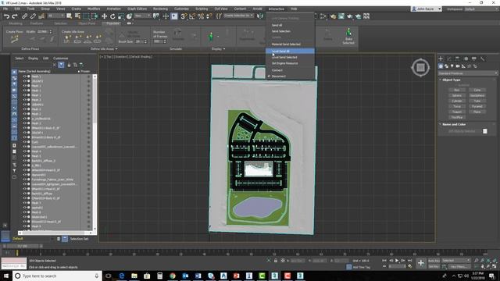
Task: Click the large Set Keys plus icon
Action: coord(421,263)
